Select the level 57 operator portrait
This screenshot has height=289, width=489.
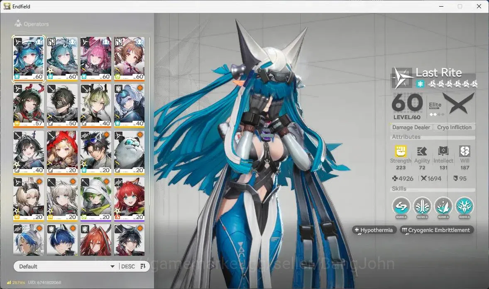pos(28,105)
